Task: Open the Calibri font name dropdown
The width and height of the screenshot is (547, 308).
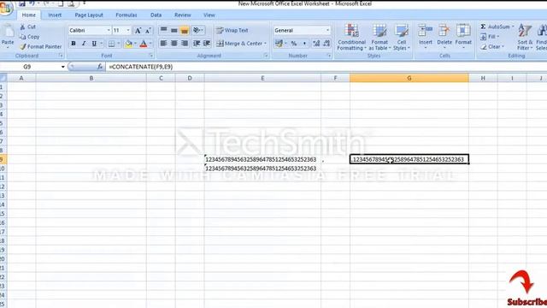Action: [x=109, y=31]
